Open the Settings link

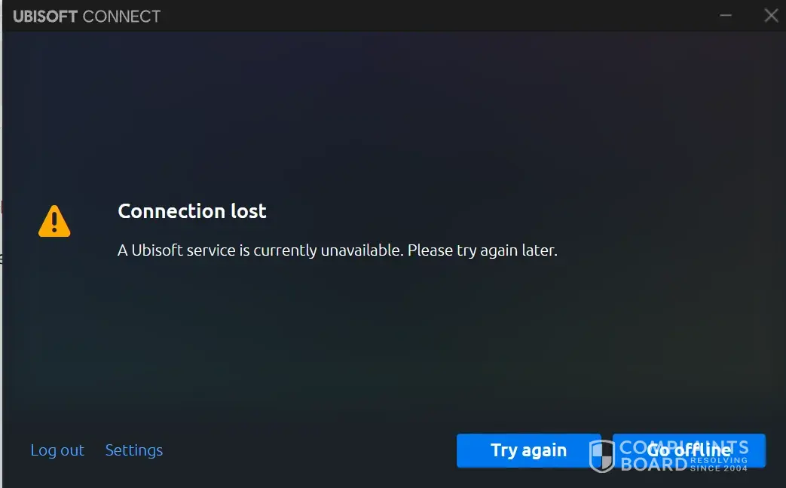coord(134,450)
